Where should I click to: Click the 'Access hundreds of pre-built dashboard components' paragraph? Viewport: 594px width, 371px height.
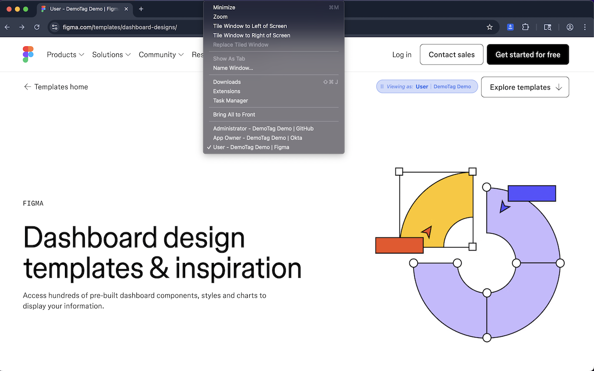click(x=145, y=301)
